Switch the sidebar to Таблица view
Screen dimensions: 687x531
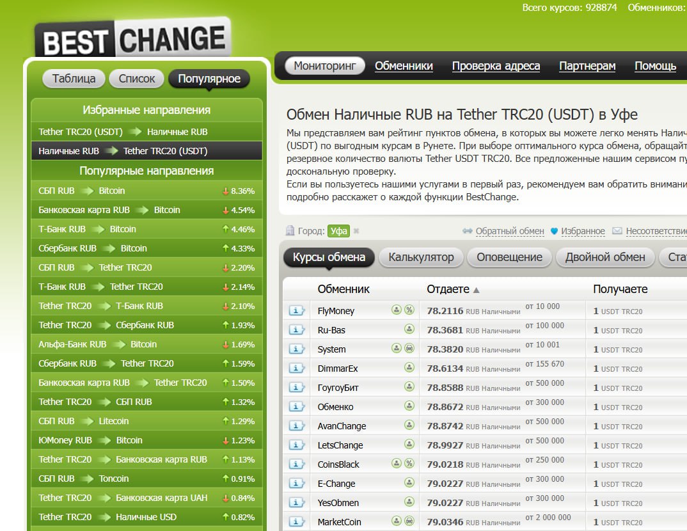(74, 79)
